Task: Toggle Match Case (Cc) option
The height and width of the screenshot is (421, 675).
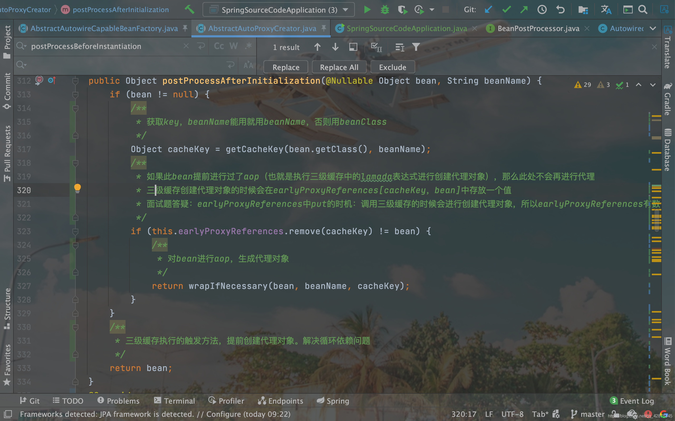Action: pos(219,46)
